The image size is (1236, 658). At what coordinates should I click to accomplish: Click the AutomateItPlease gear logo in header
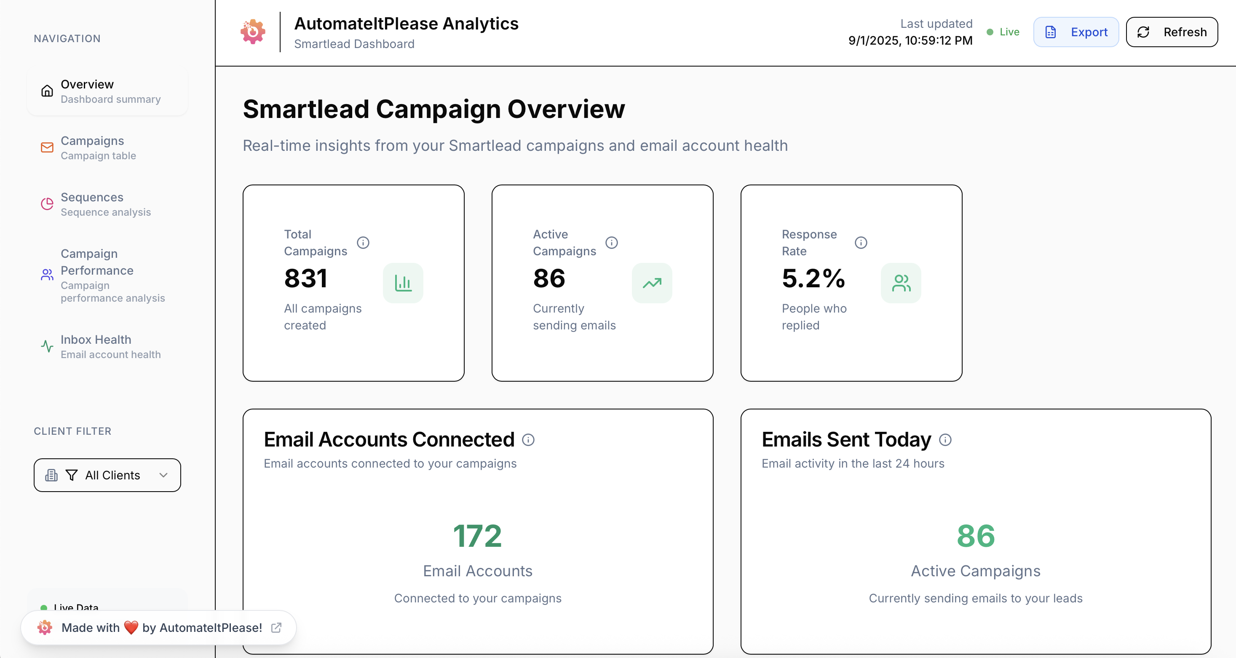[253, 32]
